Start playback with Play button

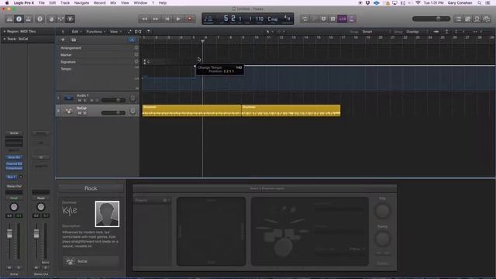(178, 19)
